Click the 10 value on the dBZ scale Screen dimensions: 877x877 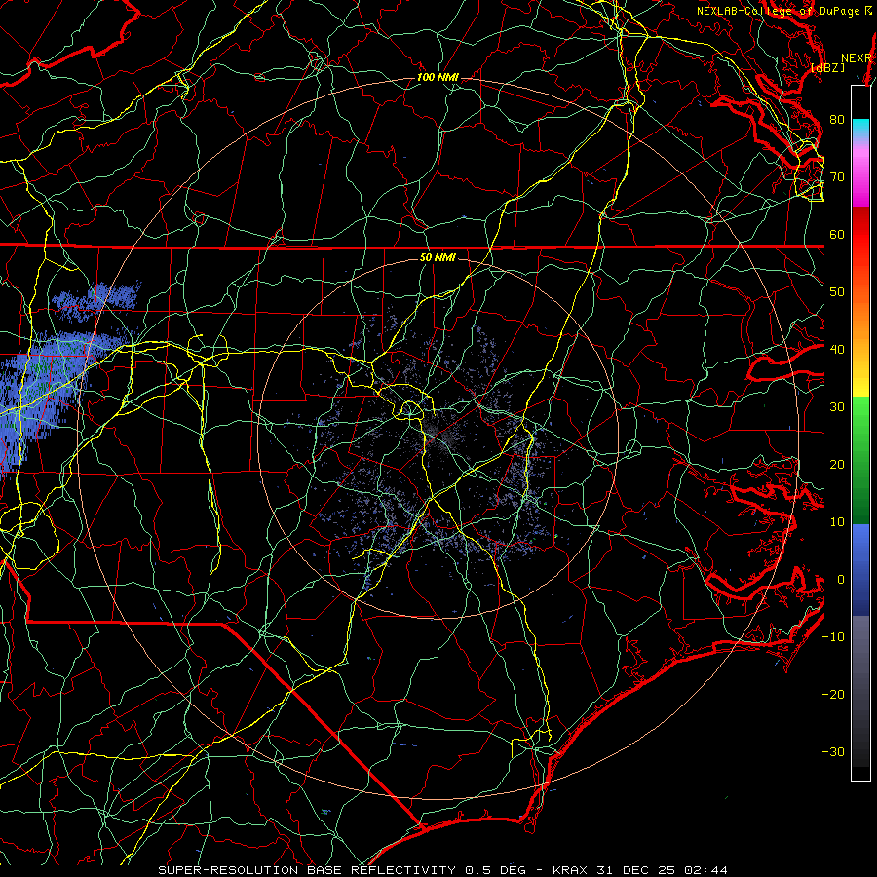point(837,522)
